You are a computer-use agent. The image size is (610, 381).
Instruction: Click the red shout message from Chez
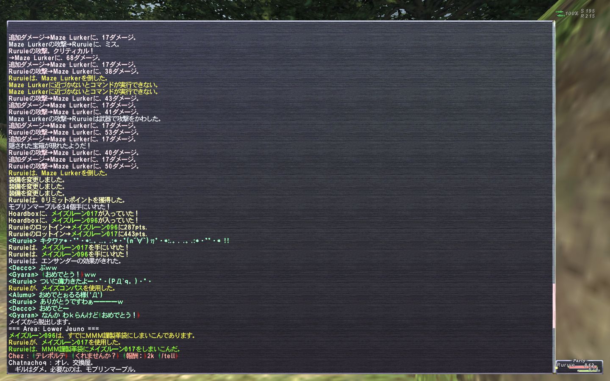(x=93, y=356)
